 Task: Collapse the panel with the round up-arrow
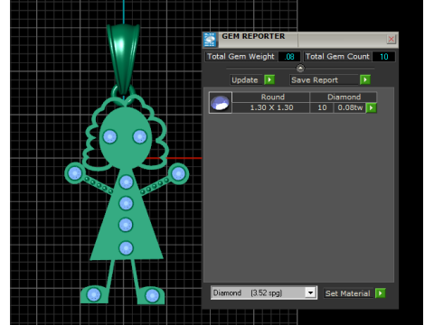tap(300, 69)
